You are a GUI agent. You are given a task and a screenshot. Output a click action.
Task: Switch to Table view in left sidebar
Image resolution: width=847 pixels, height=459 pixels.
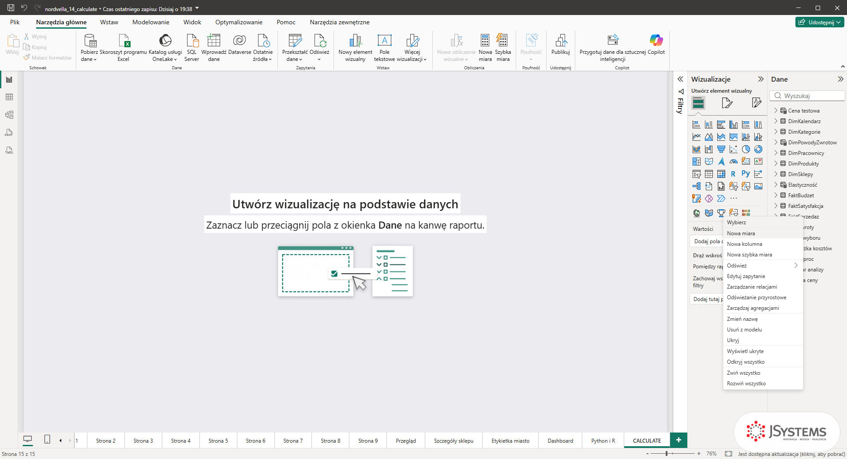[x=9, y=97]
